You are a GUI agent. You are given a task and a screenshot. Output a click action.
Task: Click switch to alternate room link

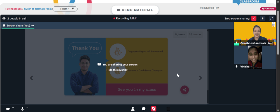pos(38,9)
